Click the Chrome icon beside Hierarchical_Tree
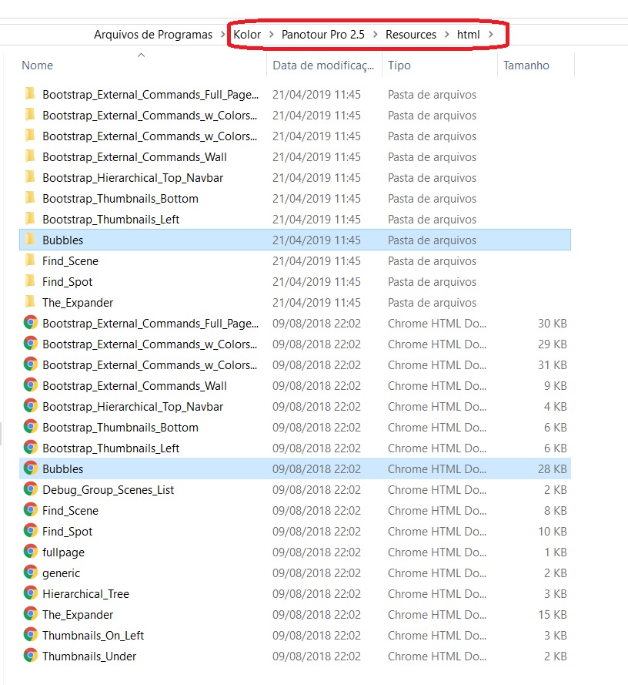 pos(30,593)
